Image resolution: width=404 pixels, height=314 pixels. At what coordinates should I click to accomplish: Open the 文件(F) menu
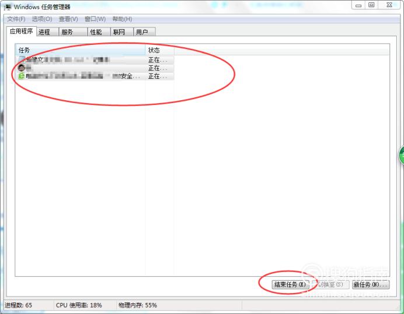[16, 19]
